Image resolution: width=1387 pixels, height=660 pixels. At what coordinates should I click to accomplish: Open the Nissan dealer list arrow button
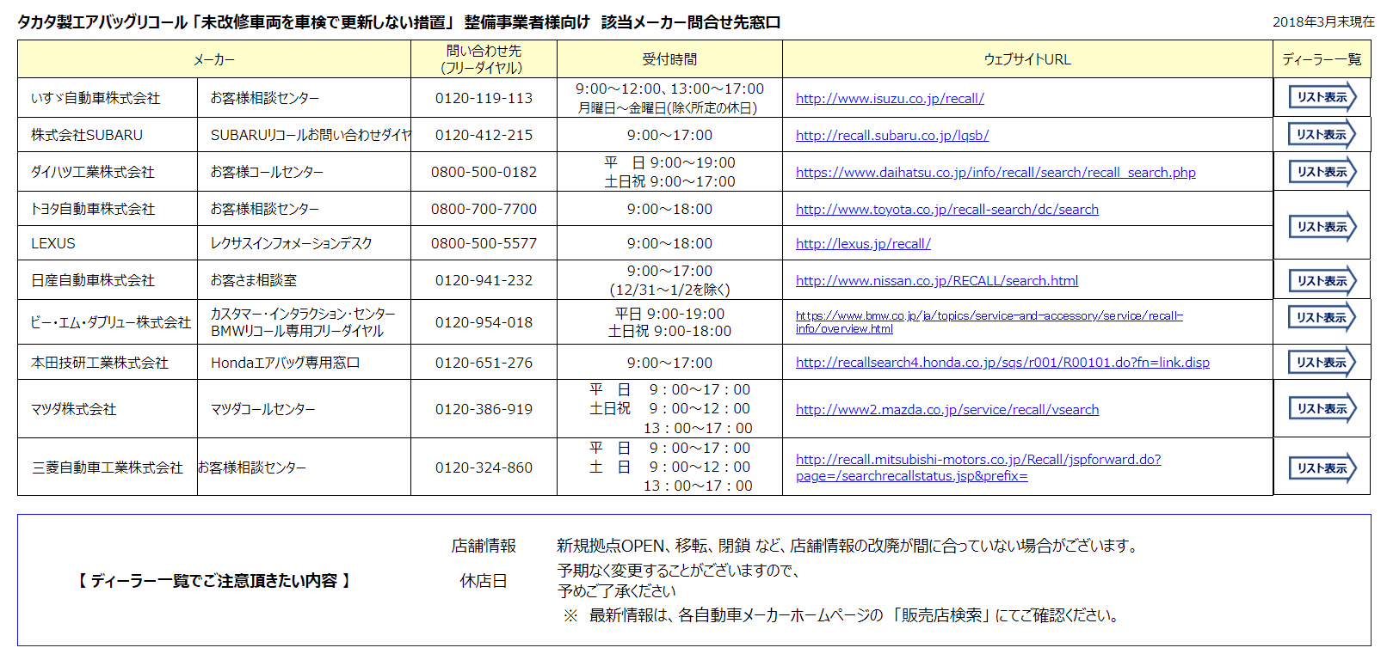[1322, 281]
